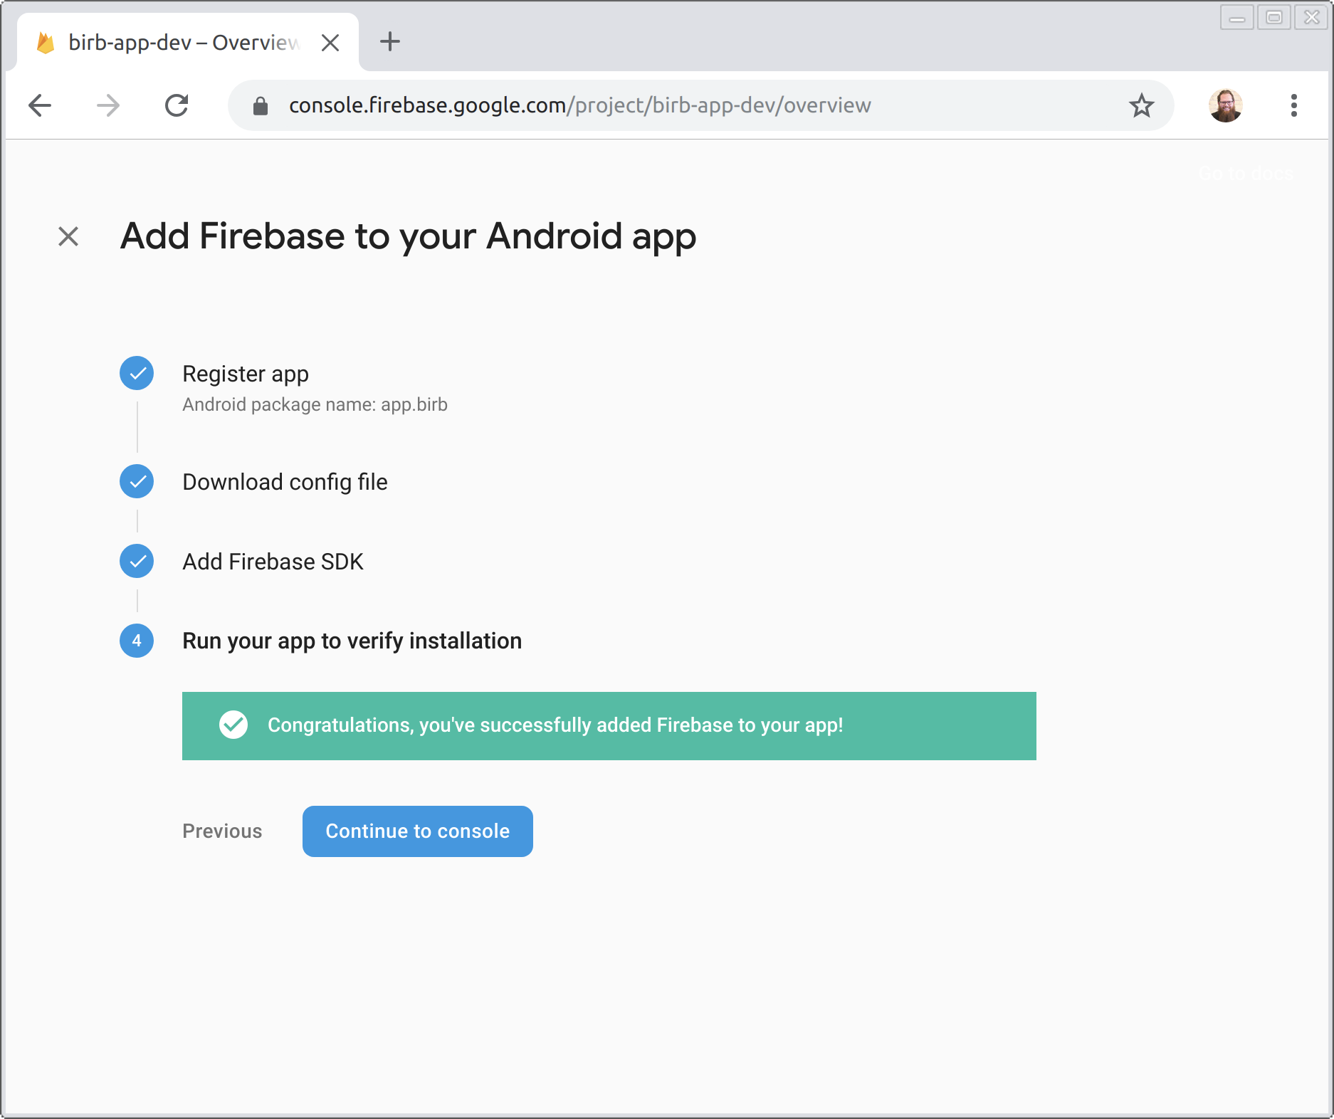
Task: Reload the page with the refresh icon
Action: (177, 105)
